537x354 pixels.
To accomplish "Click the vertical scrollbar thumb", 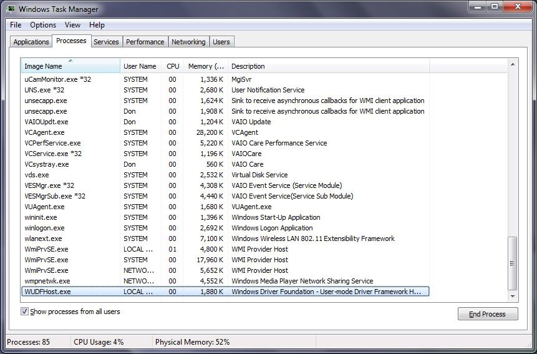I will (x=513, y=263).
